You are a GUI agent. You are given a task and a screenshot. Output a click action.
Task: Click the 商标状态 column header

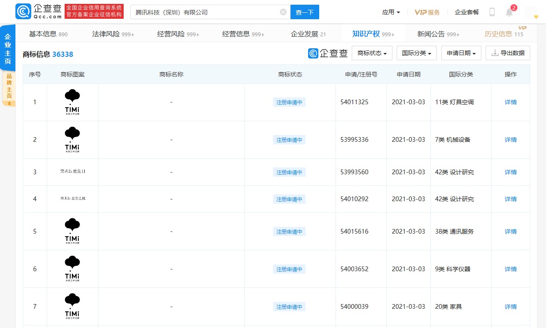[290, 74]
